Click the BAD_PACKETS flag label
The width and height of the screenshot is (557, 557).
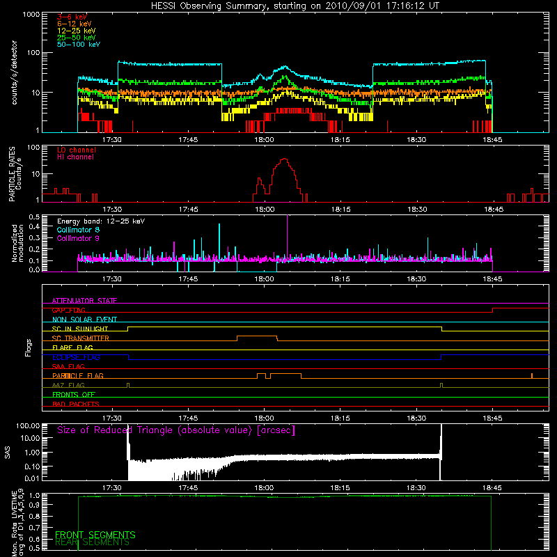(76, 404)
